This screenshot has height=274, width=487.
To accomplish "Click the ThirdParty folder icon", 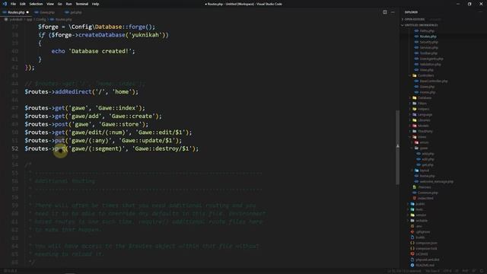I will pos(414,132).
